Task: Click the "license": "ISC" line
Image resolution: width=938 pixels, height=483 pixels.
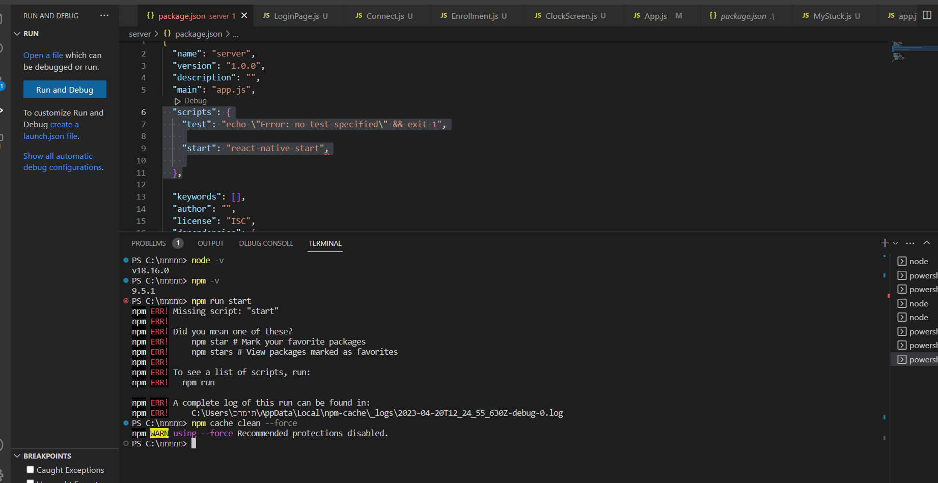Action: [213, 221]
